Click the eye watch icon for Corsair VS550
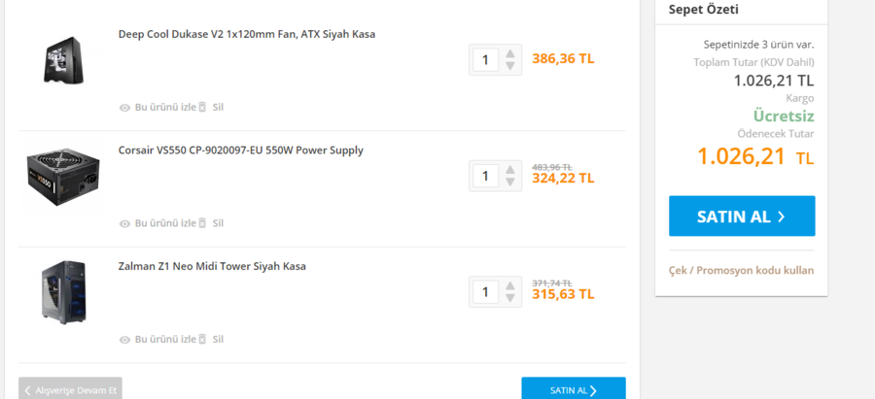Image resolution: width=875 pixels, height=399 pixels. pos(124,223)
